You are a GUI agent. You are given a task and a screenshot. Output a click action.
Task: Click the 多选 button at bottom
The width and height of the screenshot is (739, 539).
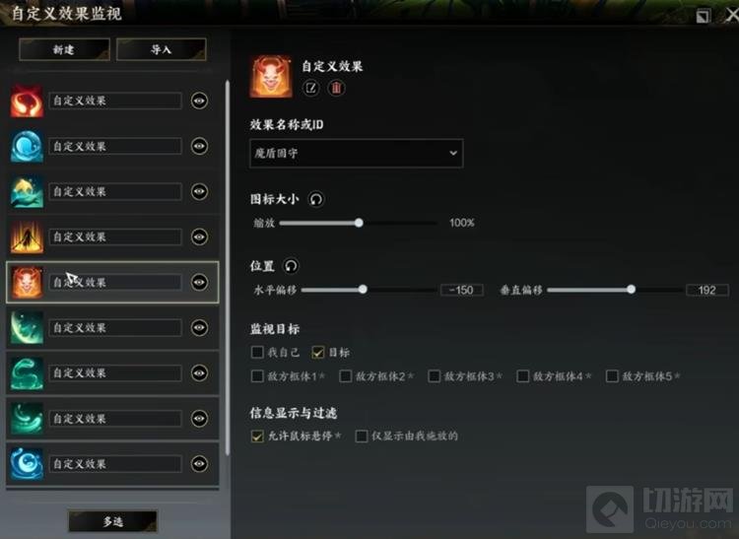(112, 521)
